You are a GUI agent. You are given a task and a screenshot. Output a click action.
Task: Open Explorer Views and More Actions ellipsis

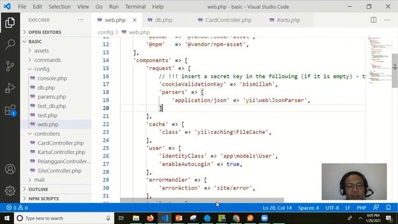tap(80, 20)
